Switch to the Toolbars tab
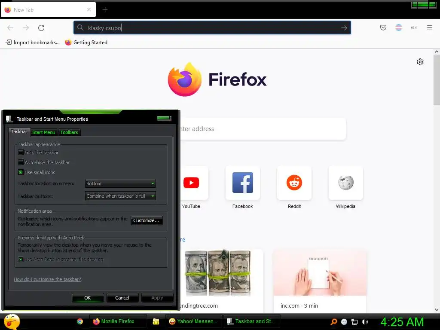 point(69,132)
